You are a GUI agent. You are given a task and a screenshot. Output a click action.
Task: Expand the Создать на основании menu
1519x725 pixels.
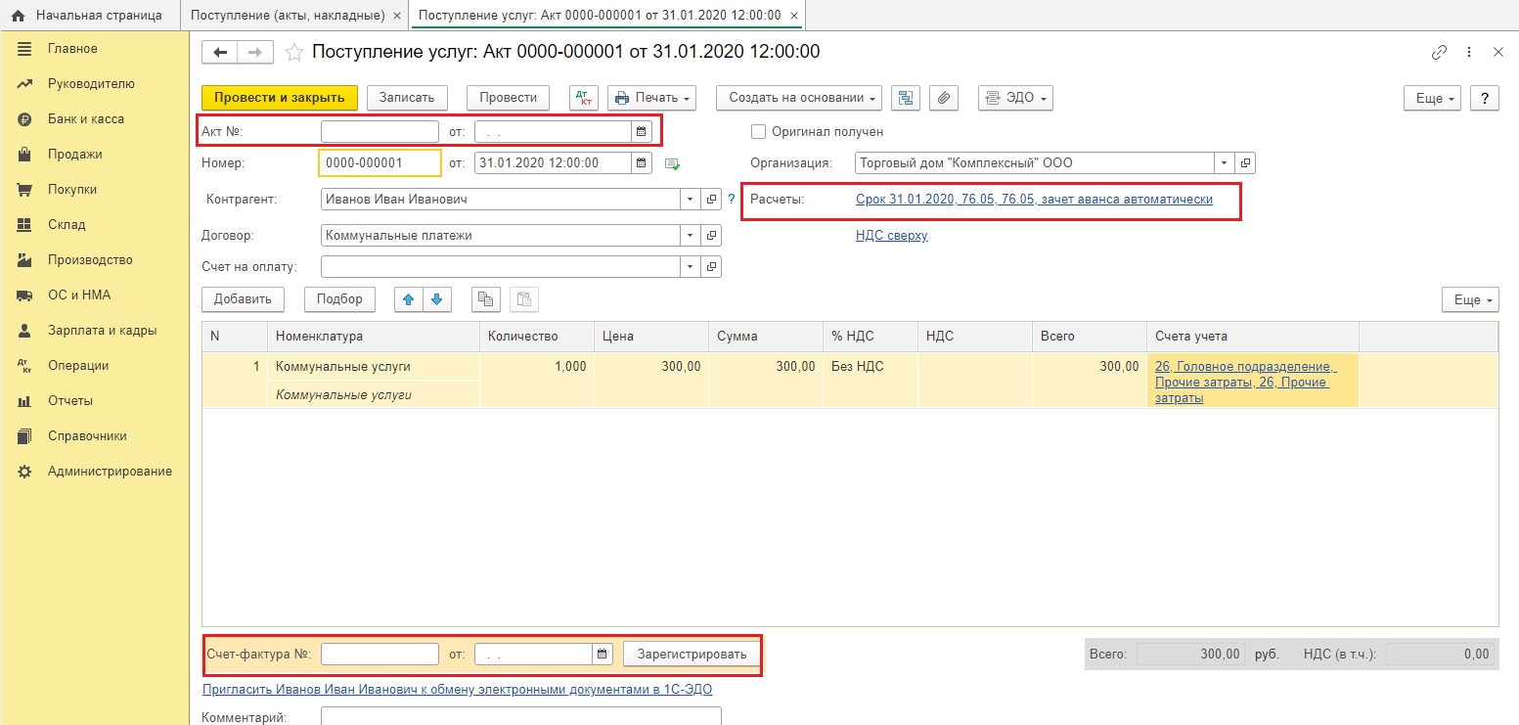point(799,98)
